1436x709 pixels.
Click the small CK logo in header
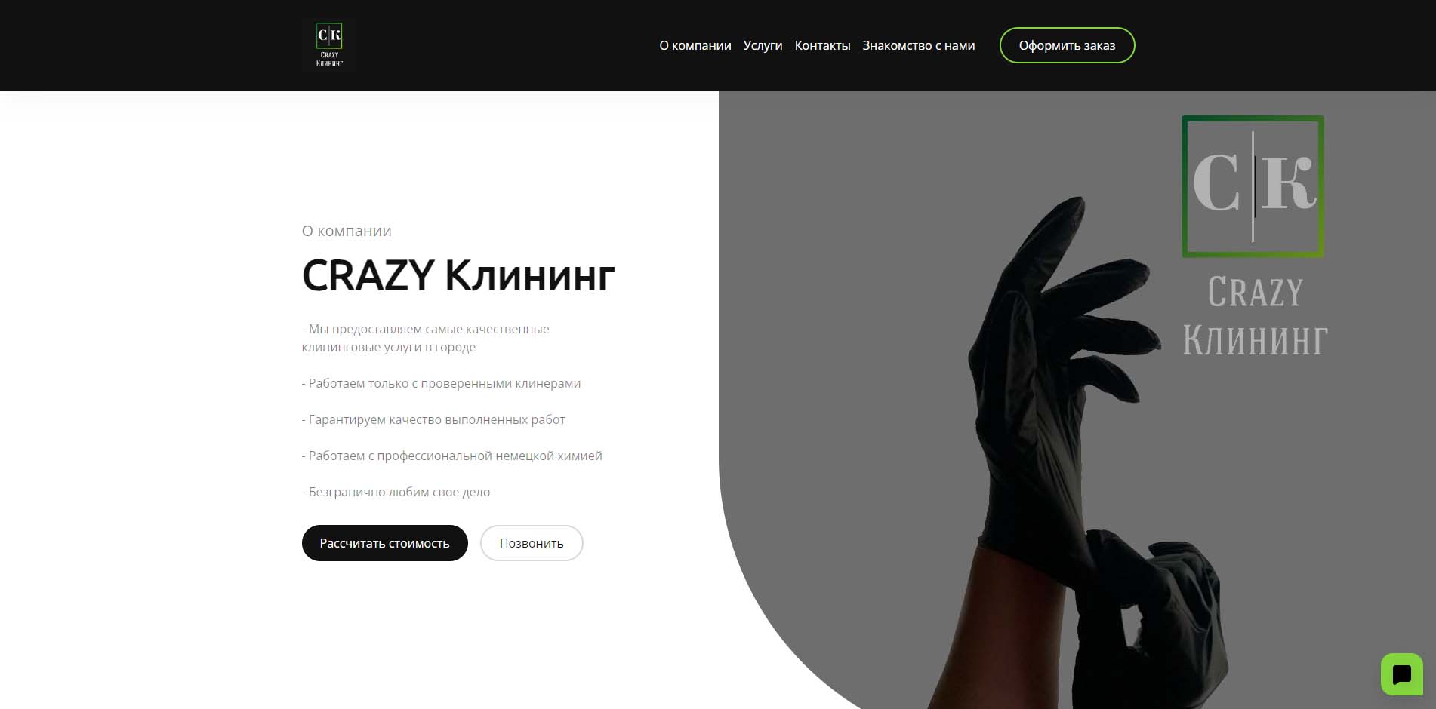(329, 45)
